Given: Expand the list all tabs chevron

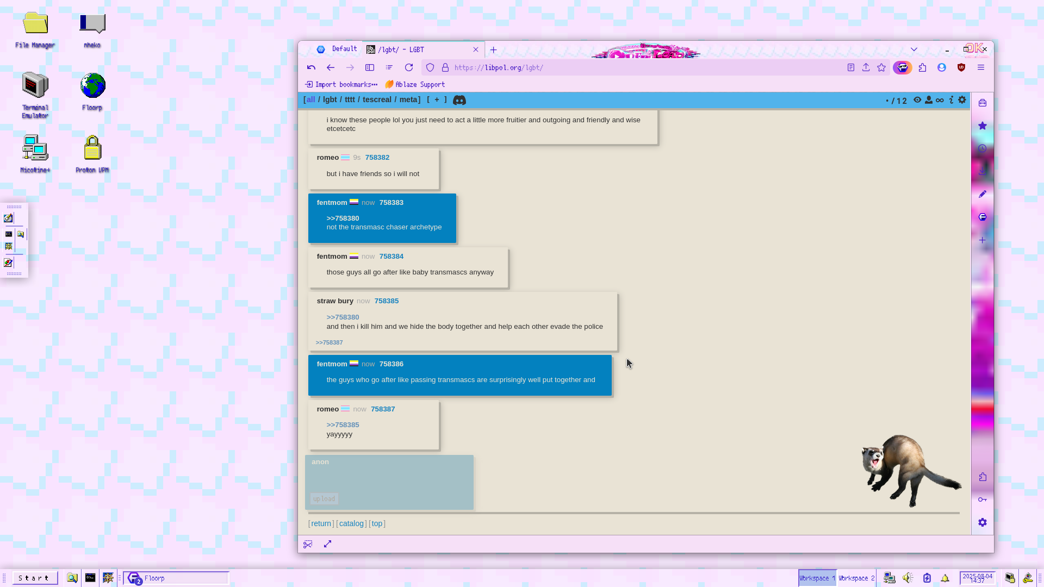Looking at the screenshot, I should coord(914,49).
